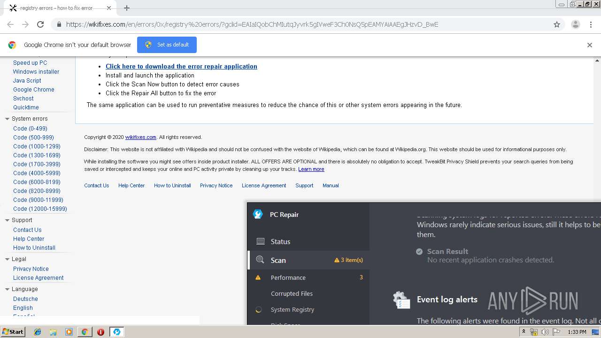
Task: Open error Code (1300-1699) link
Action: pyautogui.click(x=37, y=155)
